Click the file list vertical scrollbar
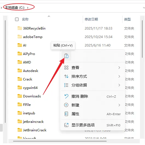 click(142, 39)
